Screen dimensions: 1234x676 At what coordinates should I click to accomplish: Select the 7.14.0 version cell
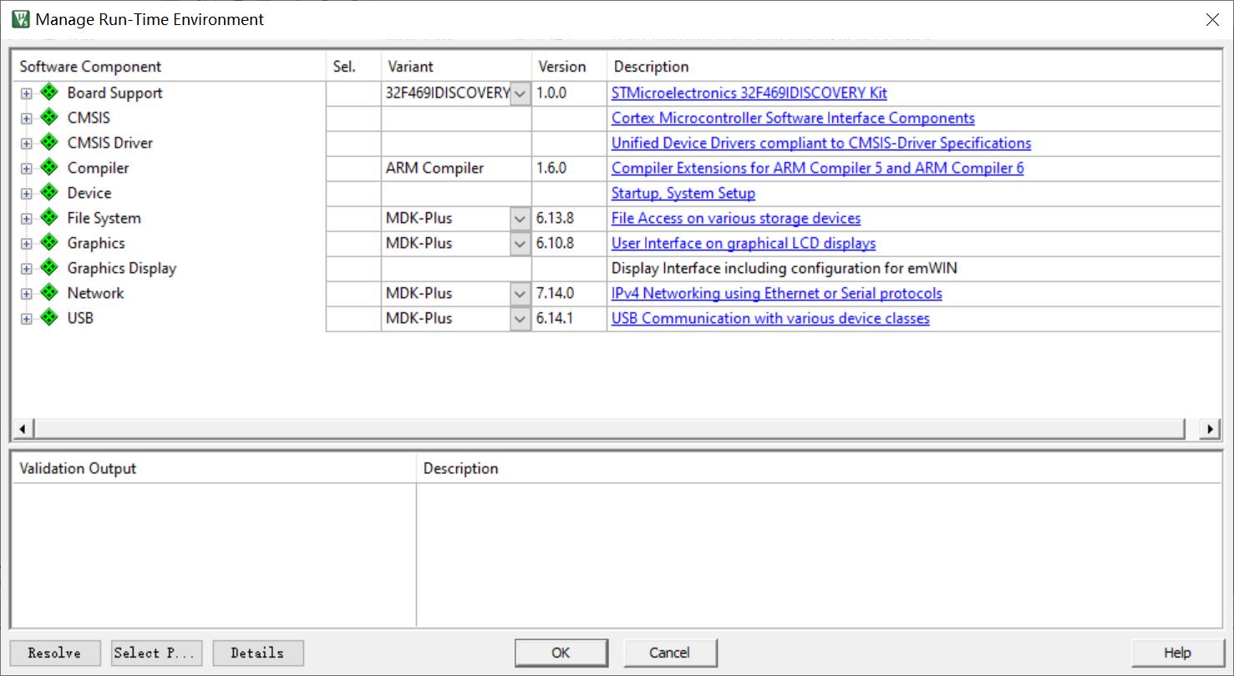tap(569, 293)
